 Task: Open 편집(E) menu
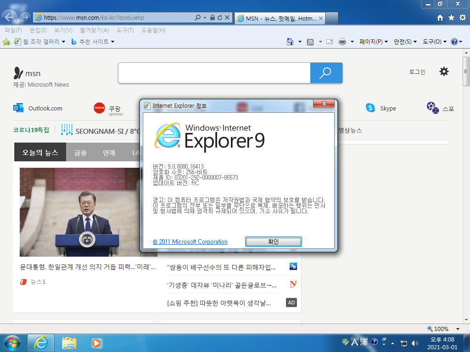(x=38, y=30)
